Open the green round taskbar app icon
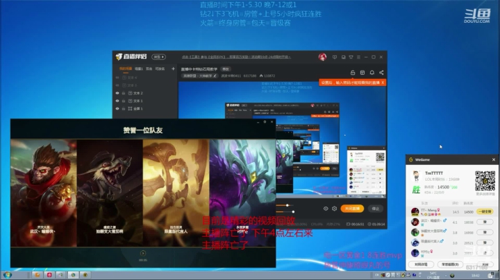Screen dimensions: 500x280 pyautogui.click(x=73, y=275)
